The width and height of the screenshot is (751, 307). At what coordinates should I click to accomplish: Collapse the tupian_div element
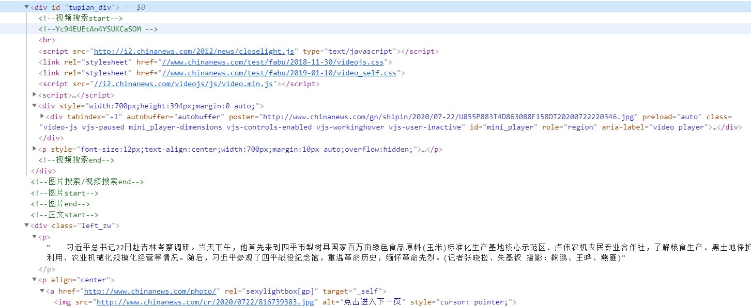pyautogui.click(x=26, y=8)
